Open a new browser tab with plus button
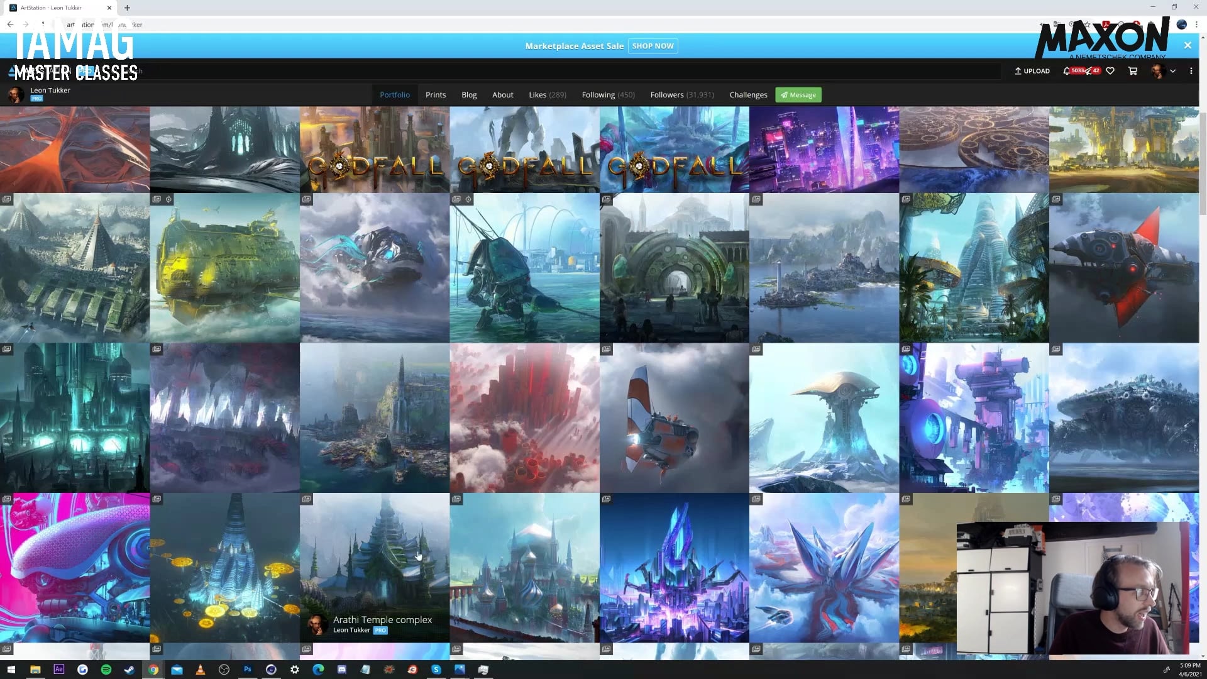Viewport: 1207px width, 679px height. point(127,8)
